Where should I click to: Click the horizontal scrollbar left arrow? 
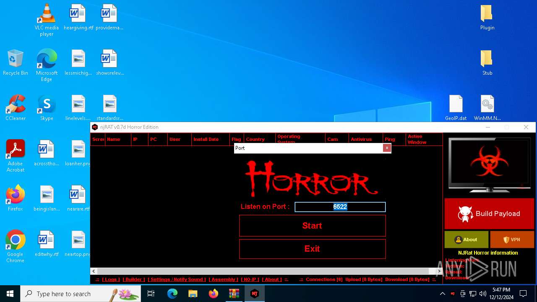click(x=94, y=271)
